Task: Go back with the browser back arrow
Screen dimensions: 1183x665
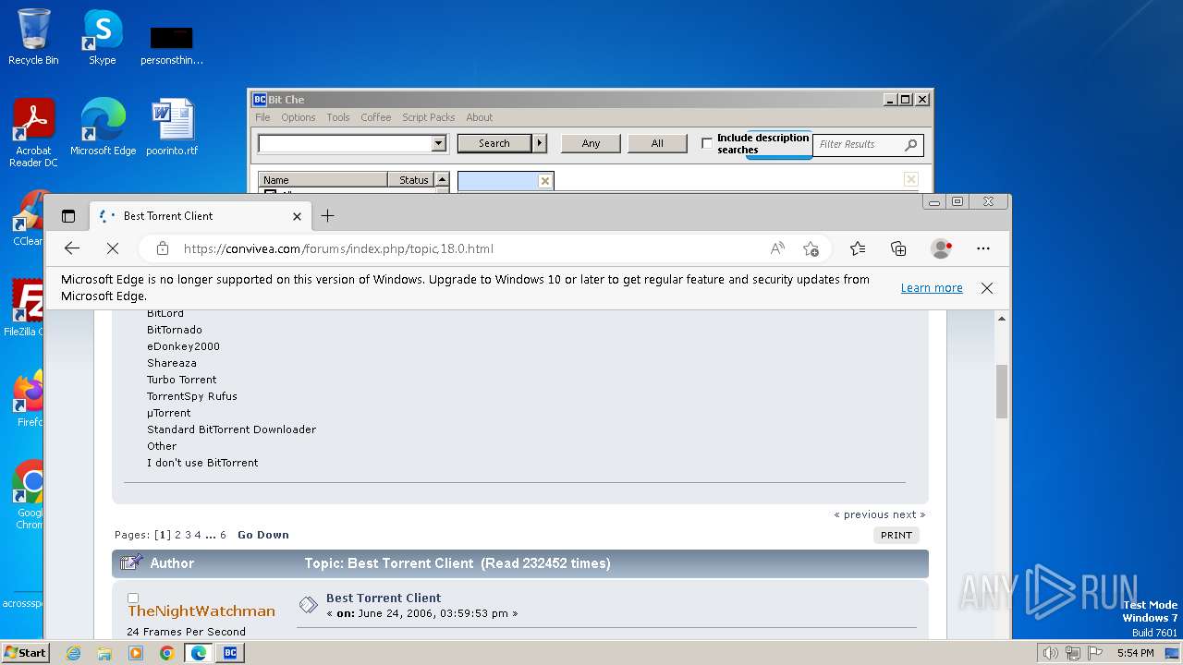Action: 72,248
